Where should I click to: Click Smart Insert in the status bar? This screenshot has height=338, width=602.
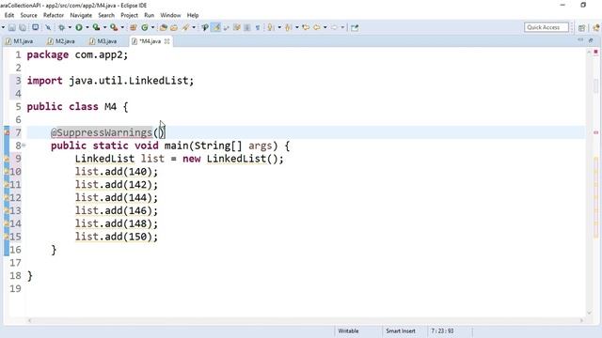(x=401, y=331)
